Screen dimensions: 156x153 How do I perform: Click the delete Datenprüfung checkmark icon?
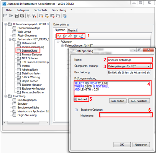coord(65,36)
